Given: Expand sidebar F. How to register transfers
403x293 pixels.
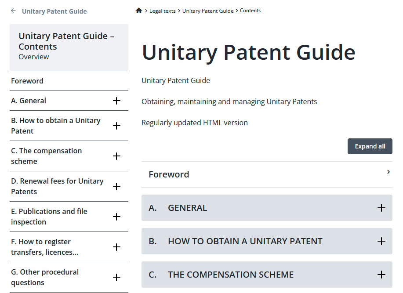Looking at the screenshot, I should click(x=116, y=247).
